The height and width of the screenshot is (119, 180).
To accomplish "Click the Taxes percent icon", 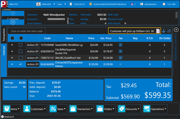I will (x=53, y=109).
